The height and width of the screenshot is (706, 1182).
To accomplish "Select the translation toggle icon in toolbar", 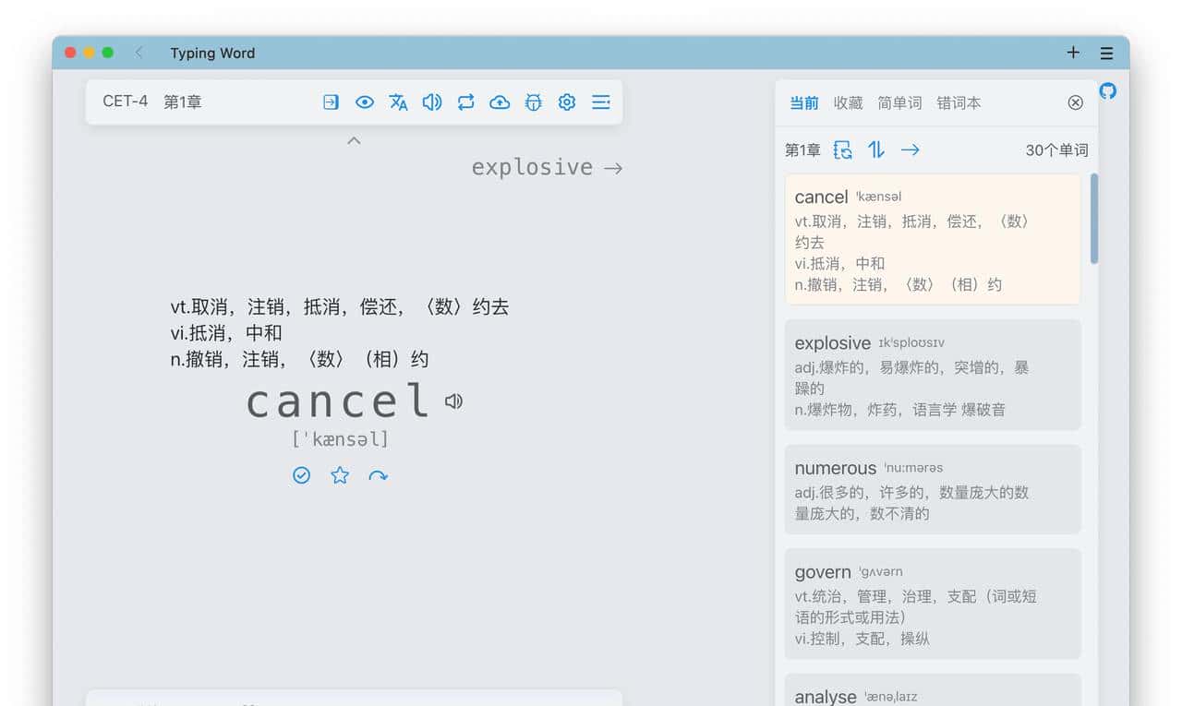I will pos(398,102).
